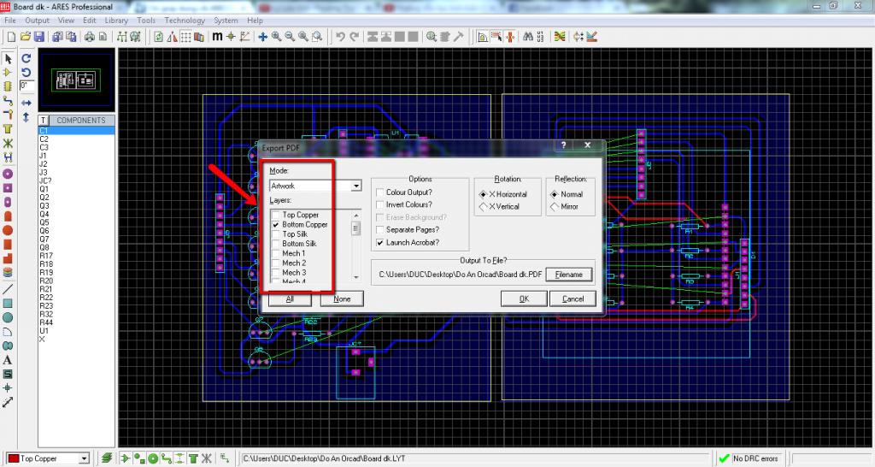
Task: Enable the Top Copper layer checkbox
Action: point(275,215)
